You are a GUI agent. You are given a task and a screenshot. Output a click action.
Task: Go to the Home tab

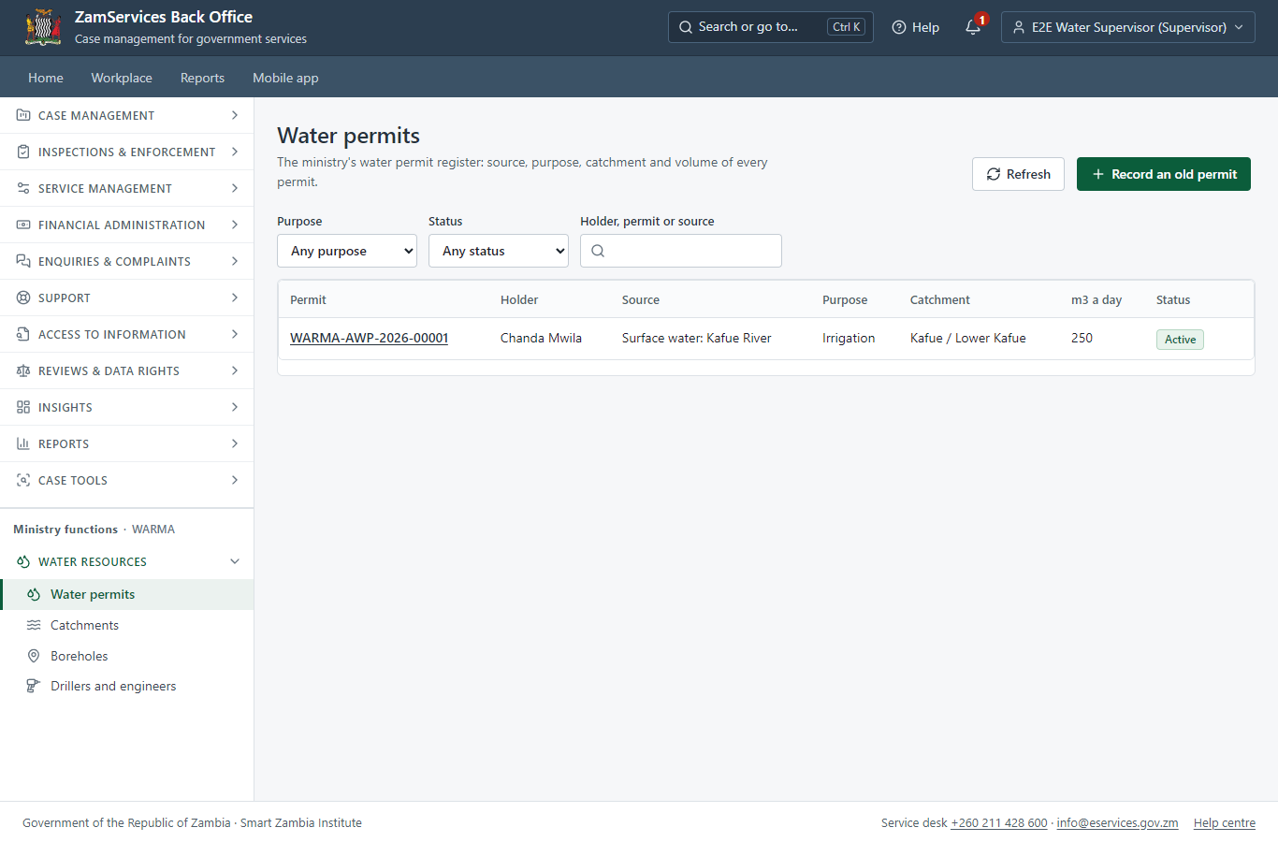point(46,78)
